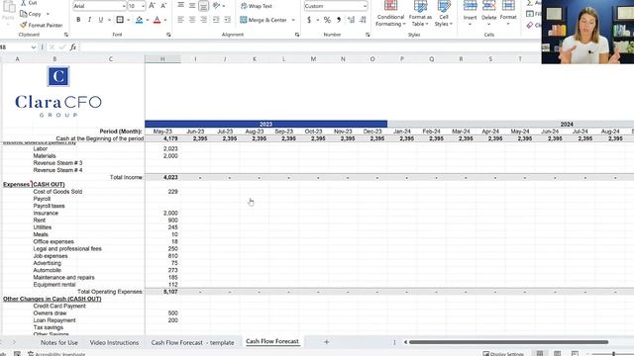Decrease the cell indent
Screen dimensions: 634x356
click(x=216, y=20)
